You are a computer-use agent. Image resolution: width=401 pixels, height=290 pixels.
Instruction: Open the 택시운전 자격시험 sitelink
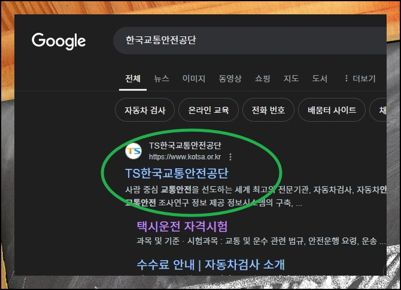pos(182,227)
